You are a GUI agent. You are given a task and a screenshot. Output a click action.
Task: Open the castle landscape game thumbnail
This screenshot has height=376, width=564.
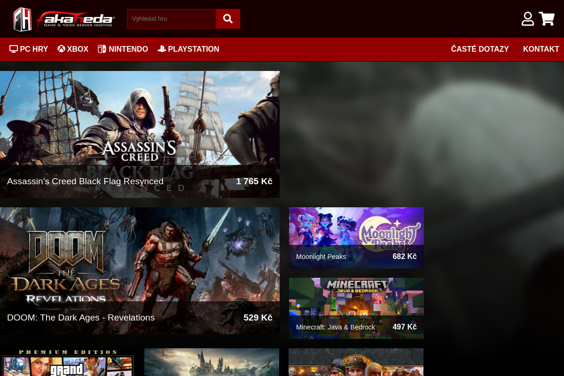[211, 362]
